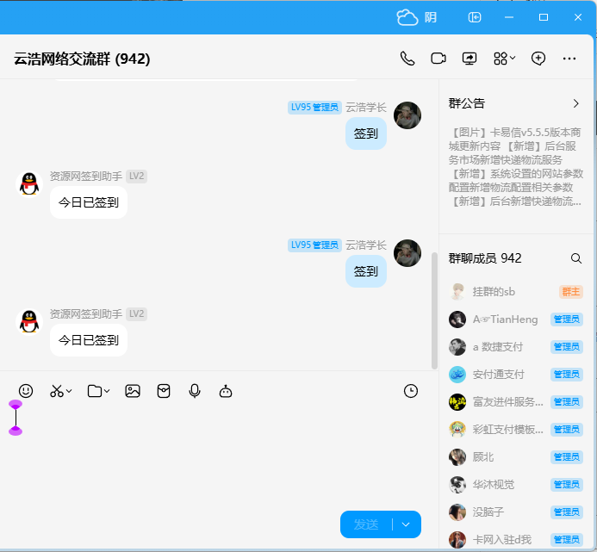Click the last 今日已签到 message bubble
This screenshot has width=597, height=552.
pyautogui.click(x=89, y=340)
